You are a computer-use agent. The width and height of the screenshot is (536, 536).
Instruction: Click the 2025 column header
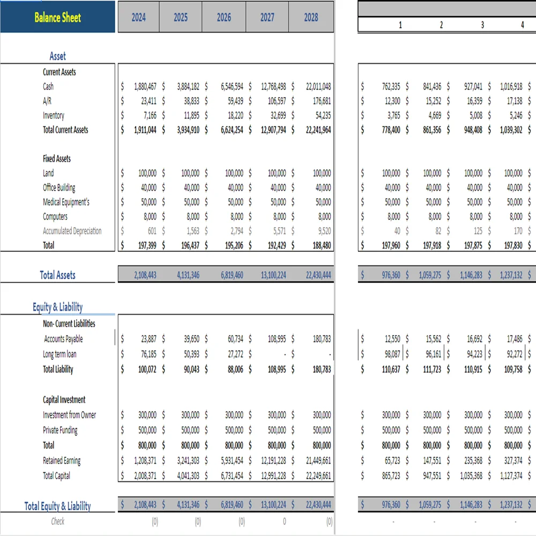point(181,17)
